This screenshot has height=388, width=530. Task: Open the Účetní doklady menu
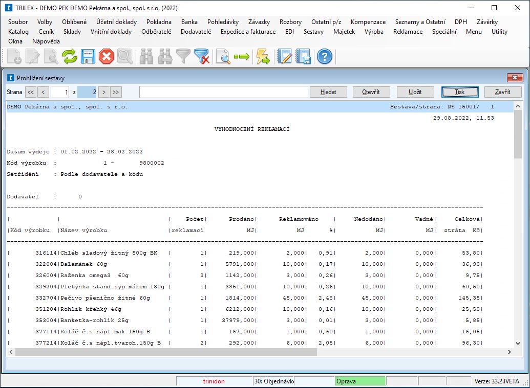coord(116,22)
